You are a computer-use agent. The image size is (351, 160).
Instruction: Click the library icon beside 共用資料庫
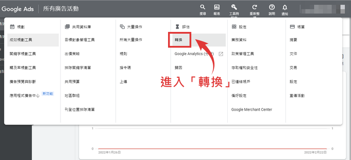[67, 27]
